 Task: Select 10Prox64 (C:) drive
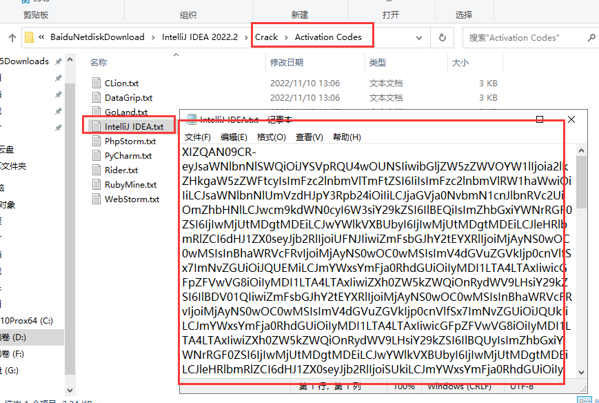27,321
